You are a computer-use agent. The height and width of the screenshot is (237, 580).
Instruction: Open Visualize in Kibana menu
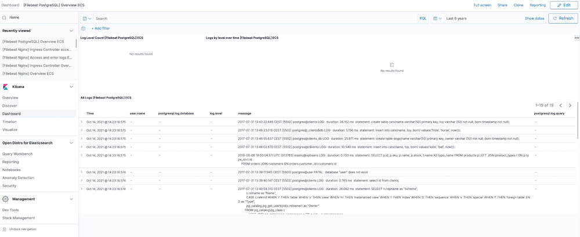10,130
